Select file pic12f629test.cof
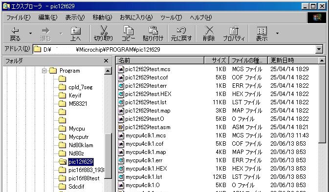 [x=147, y=77]
